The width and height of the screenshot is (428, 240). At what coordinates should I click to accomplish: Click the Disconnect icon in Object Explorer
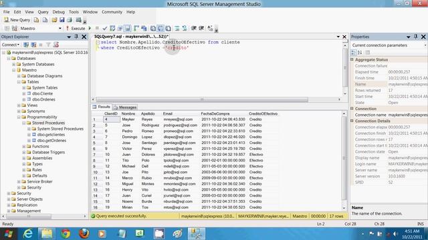tap(33, 45)
